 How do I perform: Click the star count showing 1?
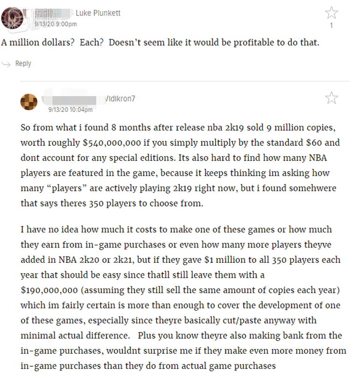tap(331, 26)
